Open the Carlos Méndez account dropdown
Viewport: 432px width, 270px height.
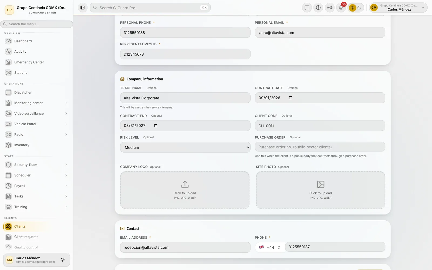point(398,8)
